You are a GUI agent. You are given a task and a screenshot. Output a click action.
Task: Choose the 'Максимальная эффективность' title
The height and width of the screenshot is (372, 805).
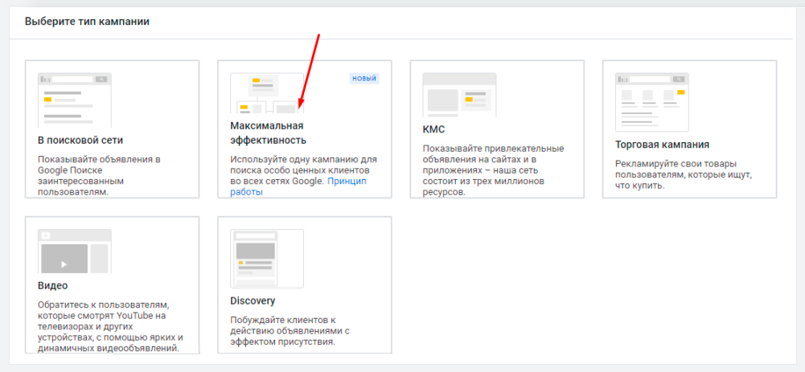[x=268, y=133]
